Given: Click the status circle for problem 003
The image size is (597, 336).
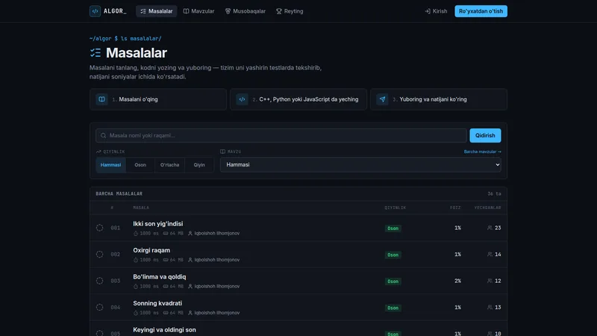Looking at the screenshot, I should (x=99, y=281).
